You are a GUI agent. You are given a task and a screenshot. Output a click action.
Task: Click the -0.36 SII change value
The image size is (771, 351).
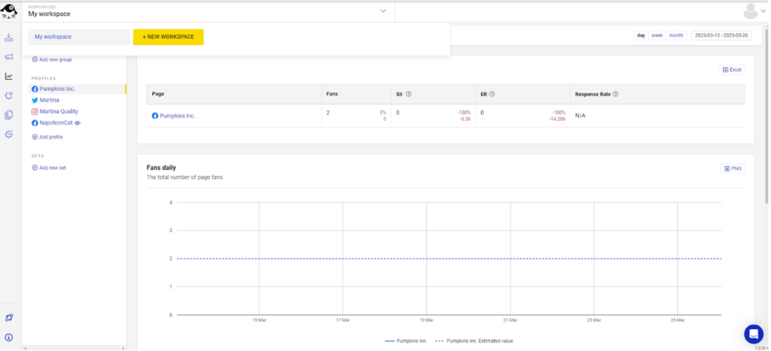click(x=465, y=119)
